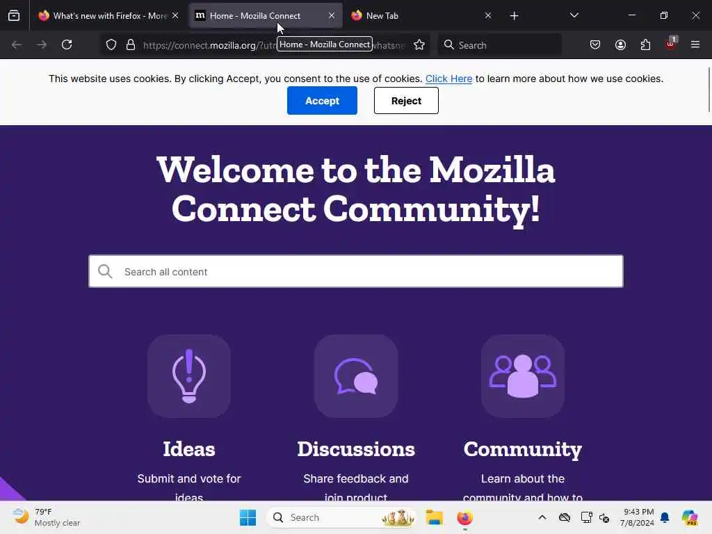Reload the current page
Screen dimensions: 712x534
[67, 45]
